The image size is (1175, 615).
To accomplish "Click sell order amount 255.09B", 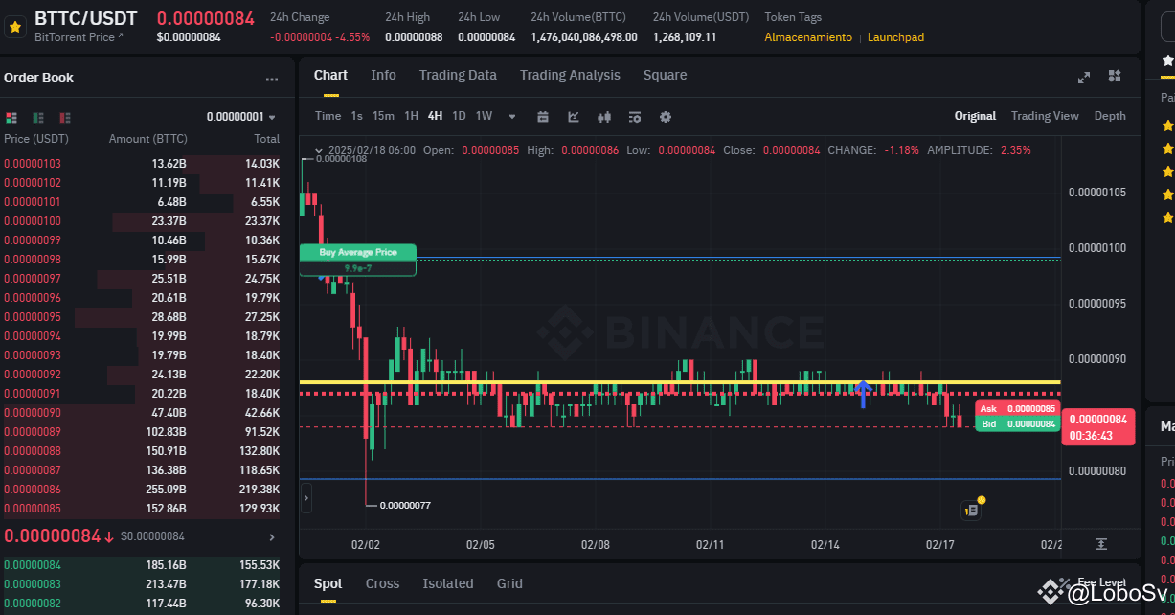I will pyautogui.click(x=166, y=490).
